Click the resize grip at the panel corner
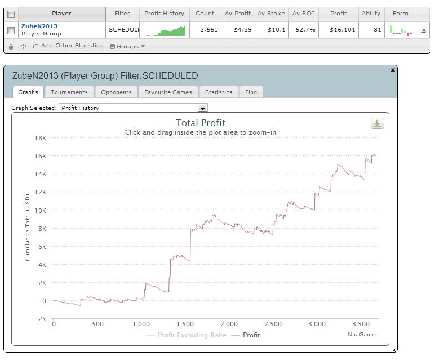Screen dimensions: 435x360 (395, 350)
